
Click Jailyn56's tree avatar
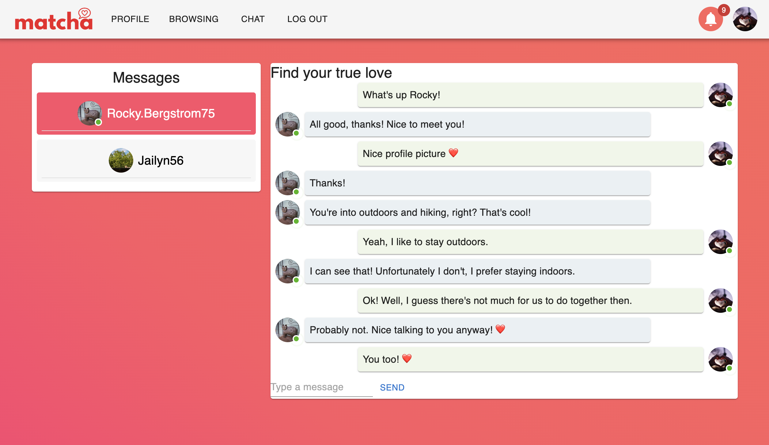121,160
